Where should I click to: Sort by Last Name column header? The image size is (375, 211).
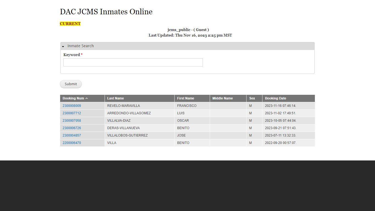tap(116, 98)
